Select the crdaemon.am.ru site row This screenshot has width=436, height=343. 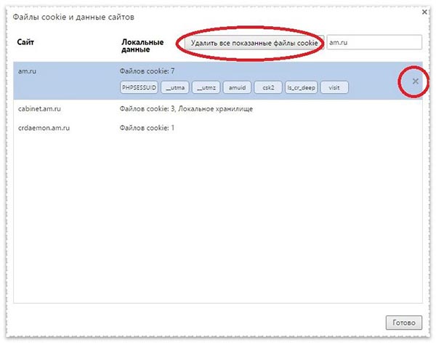(x=218, y=128)
